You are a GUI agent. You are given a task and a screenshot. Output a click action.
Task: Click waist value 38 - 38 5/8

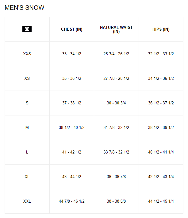[116, 201]
